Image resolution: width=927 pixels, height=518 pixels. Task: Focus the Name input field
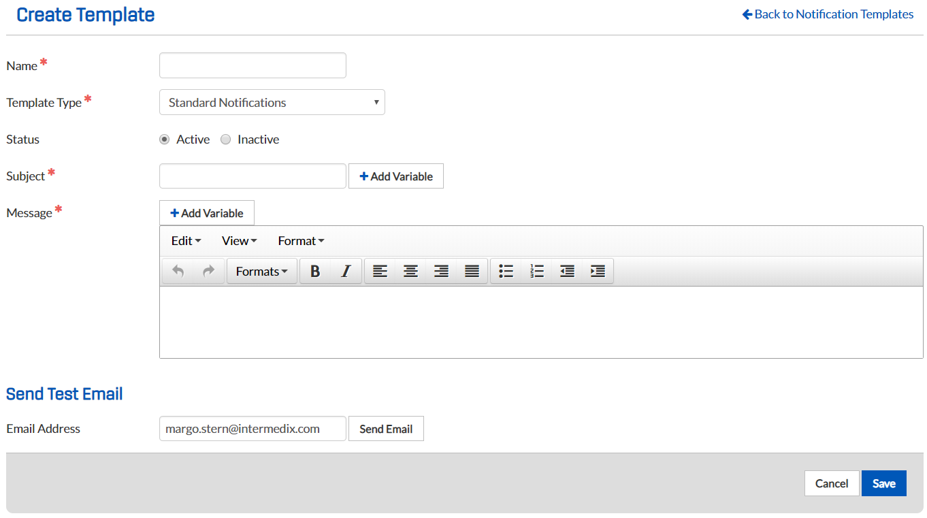(x=253, y=65)
